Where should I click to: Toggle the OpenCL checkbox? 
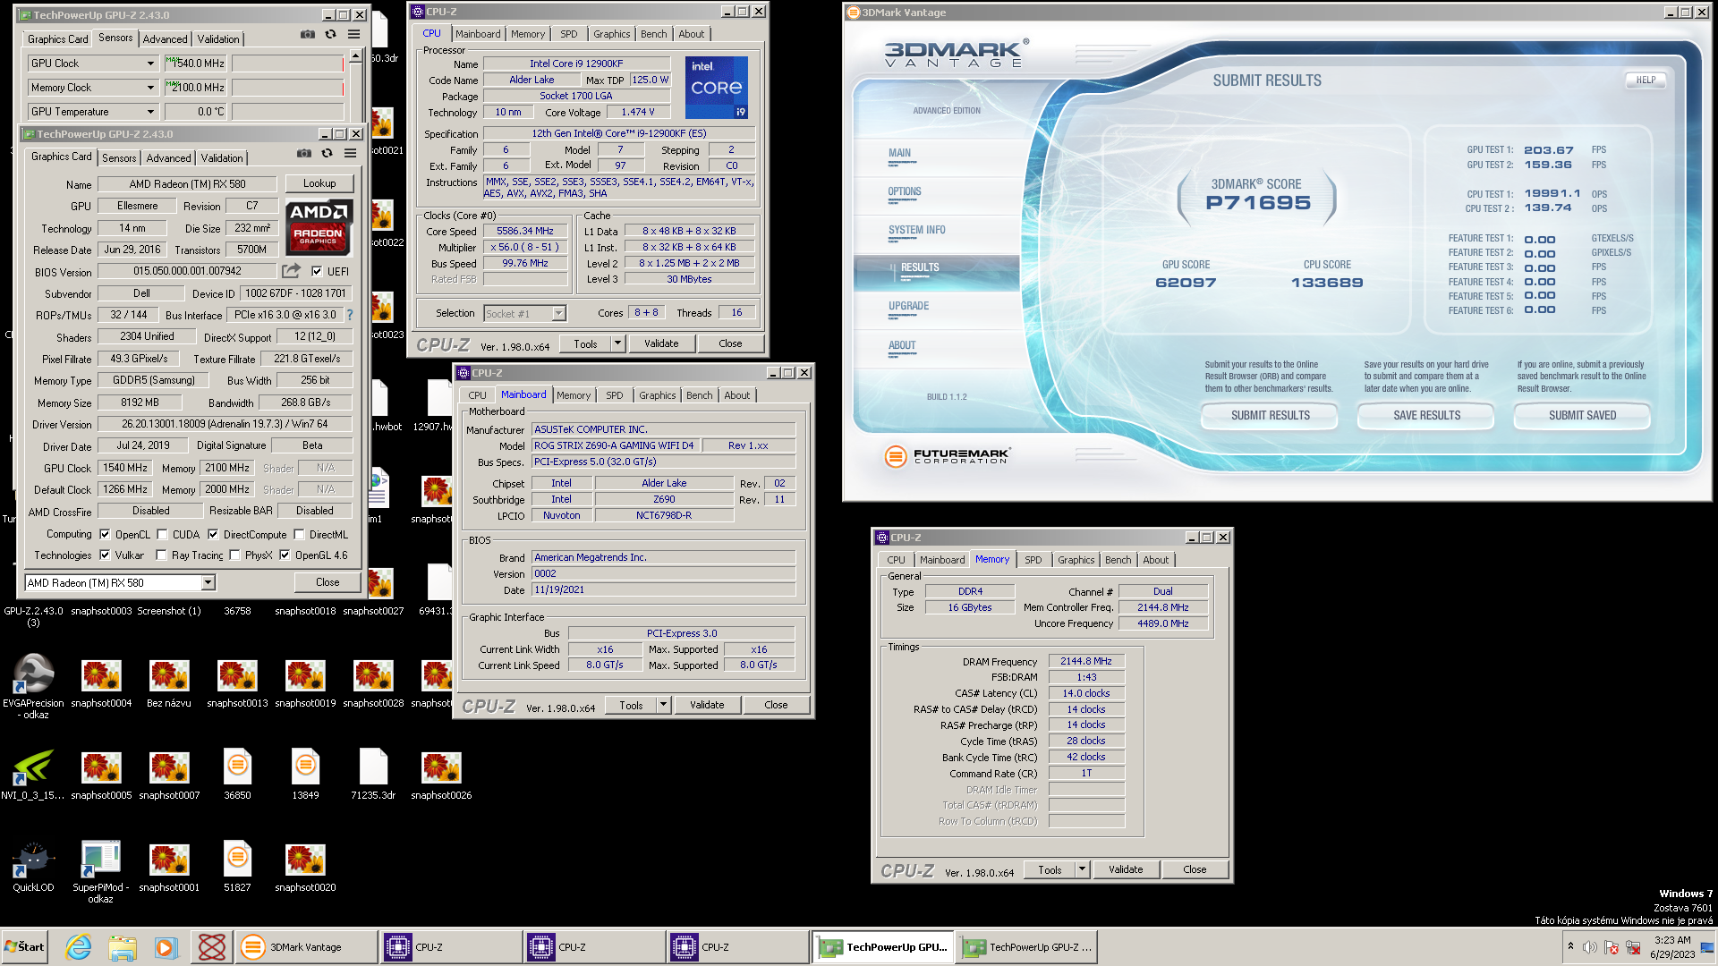pos(105,534)
